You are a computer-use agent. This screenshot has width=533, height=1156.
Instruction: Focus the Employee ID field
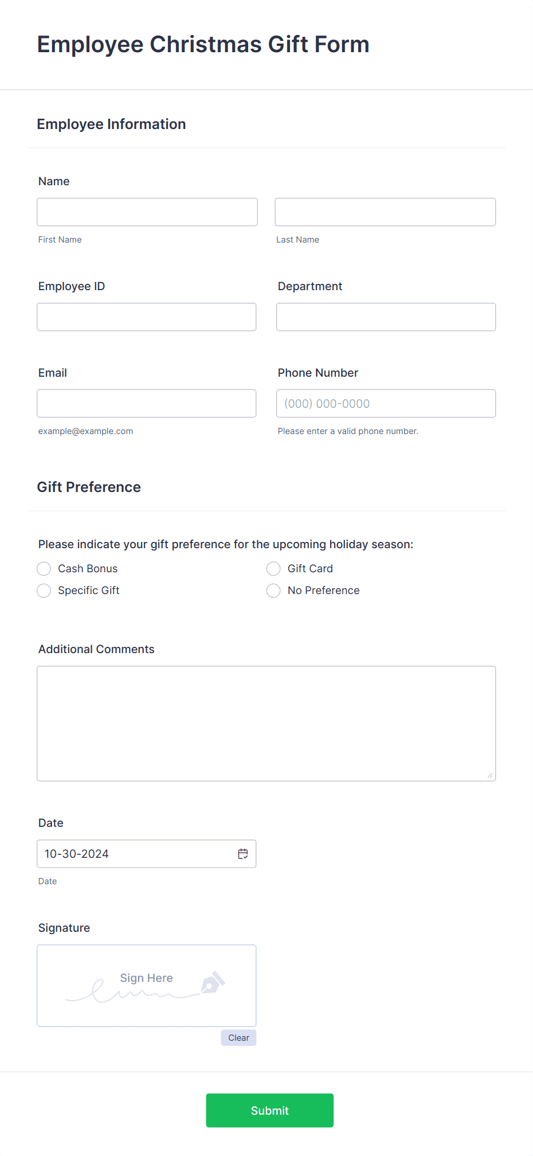click(146, 317)
